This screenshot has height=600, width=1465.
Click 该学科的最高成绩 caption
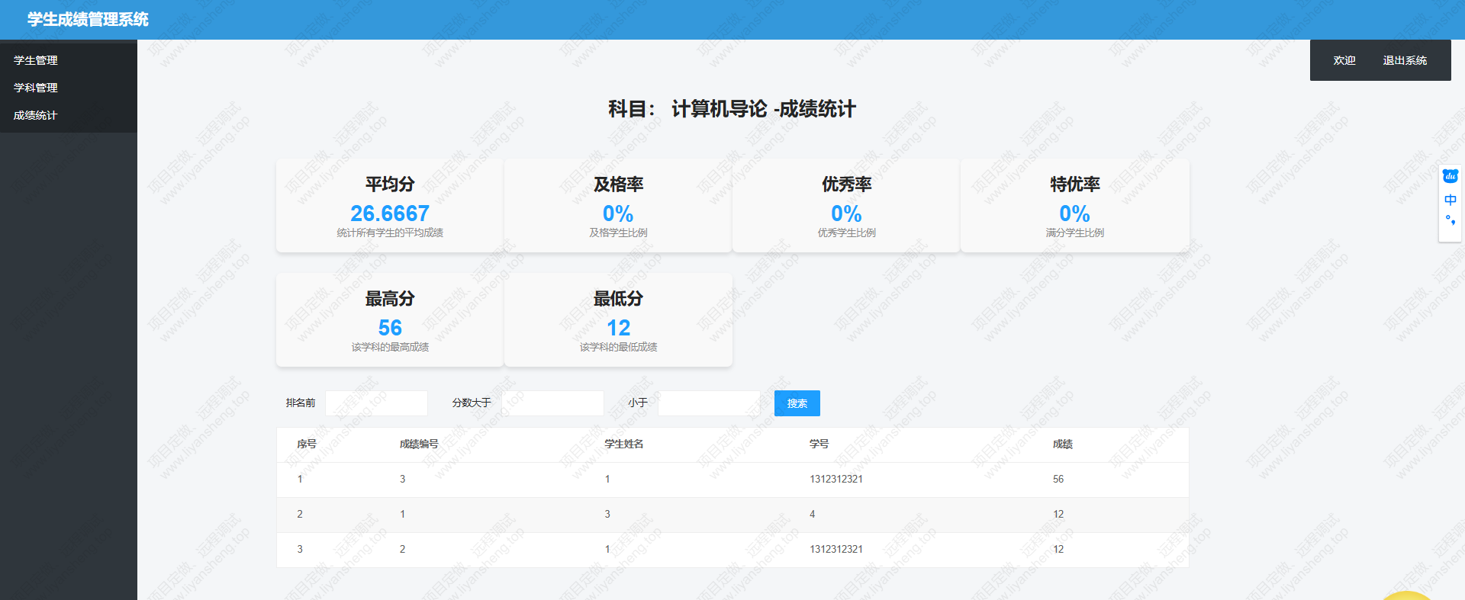390,347
